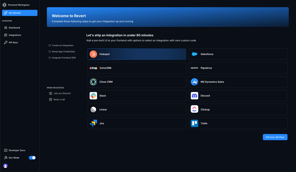The image size is (296, 172).
Task: Click the Jira logo icon
Action: [93, 123]
